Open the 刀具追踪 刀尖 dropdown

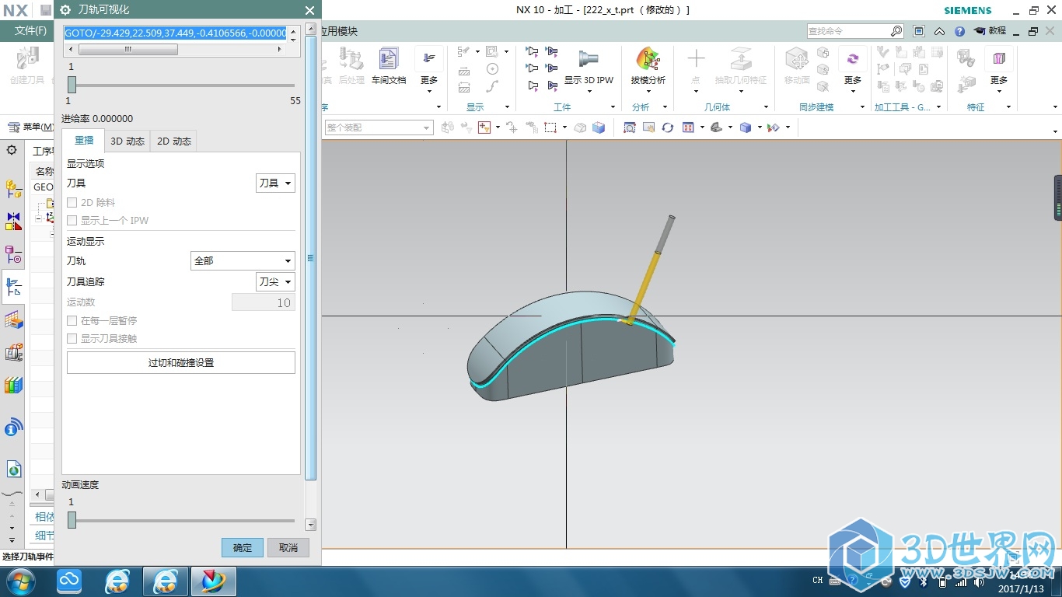pos(275,282)
